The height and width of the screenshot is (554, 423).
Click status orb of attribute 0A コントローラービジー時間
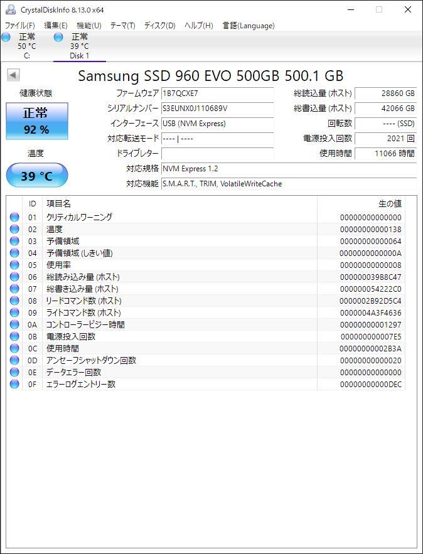pyautogui.click(x=14, y=324)
